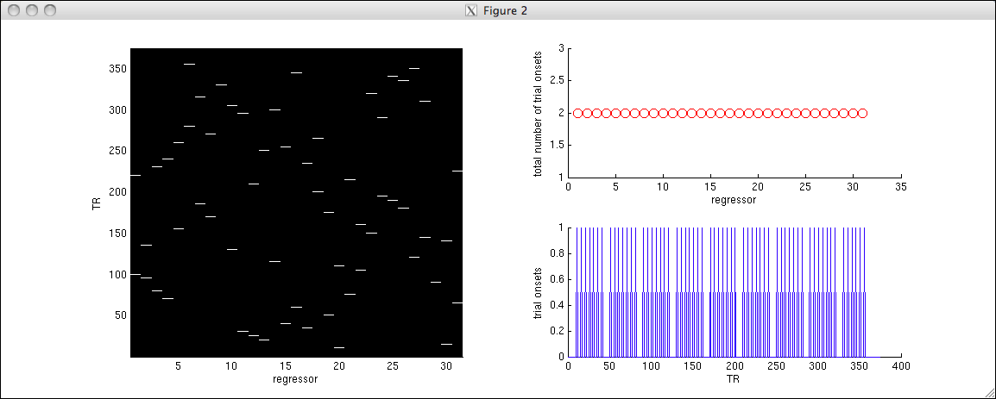Click the topmost white dash in the heatmap

(189, 64)
